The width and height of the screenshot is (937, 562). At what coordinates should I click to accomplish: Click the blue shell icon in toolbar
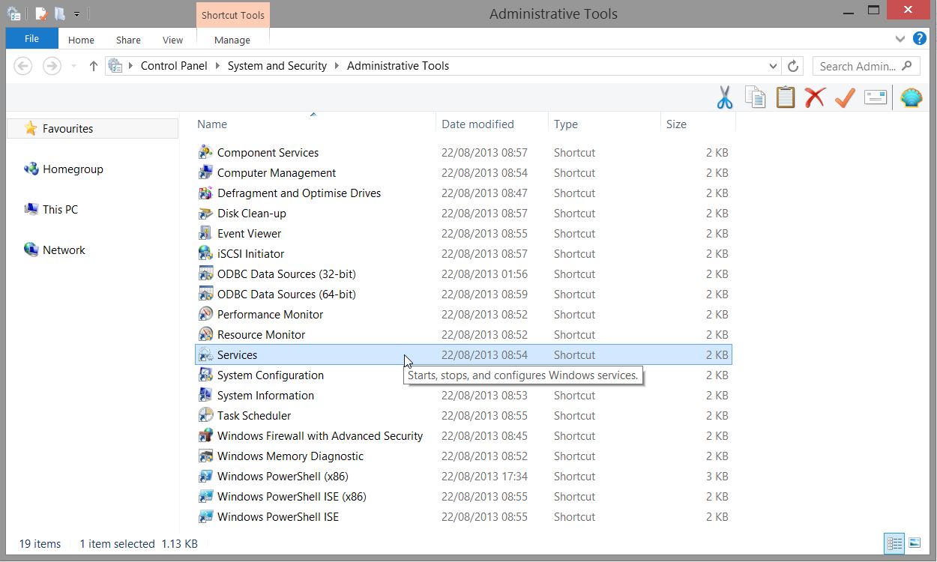[911, 97]
